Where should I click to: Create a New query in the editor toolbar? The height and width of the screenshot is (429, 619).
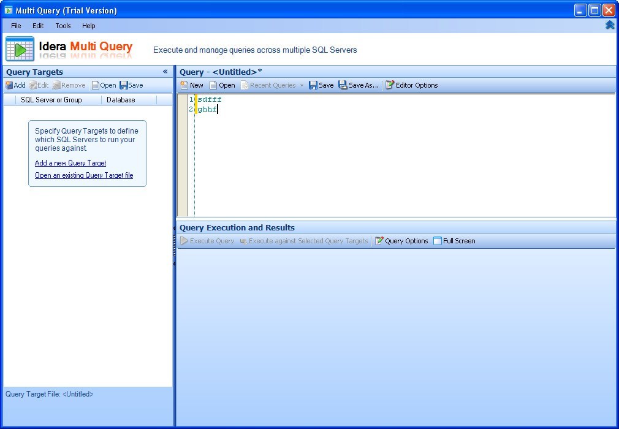pos(192,85)
